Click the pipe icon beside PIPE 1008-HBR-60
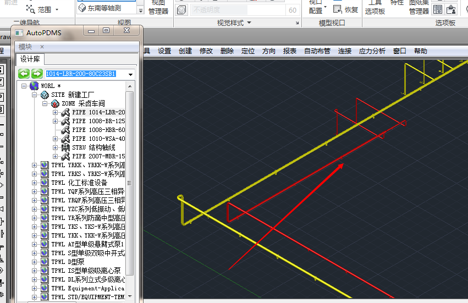Viewport: 468px width, 303px height. pos(65,130)
